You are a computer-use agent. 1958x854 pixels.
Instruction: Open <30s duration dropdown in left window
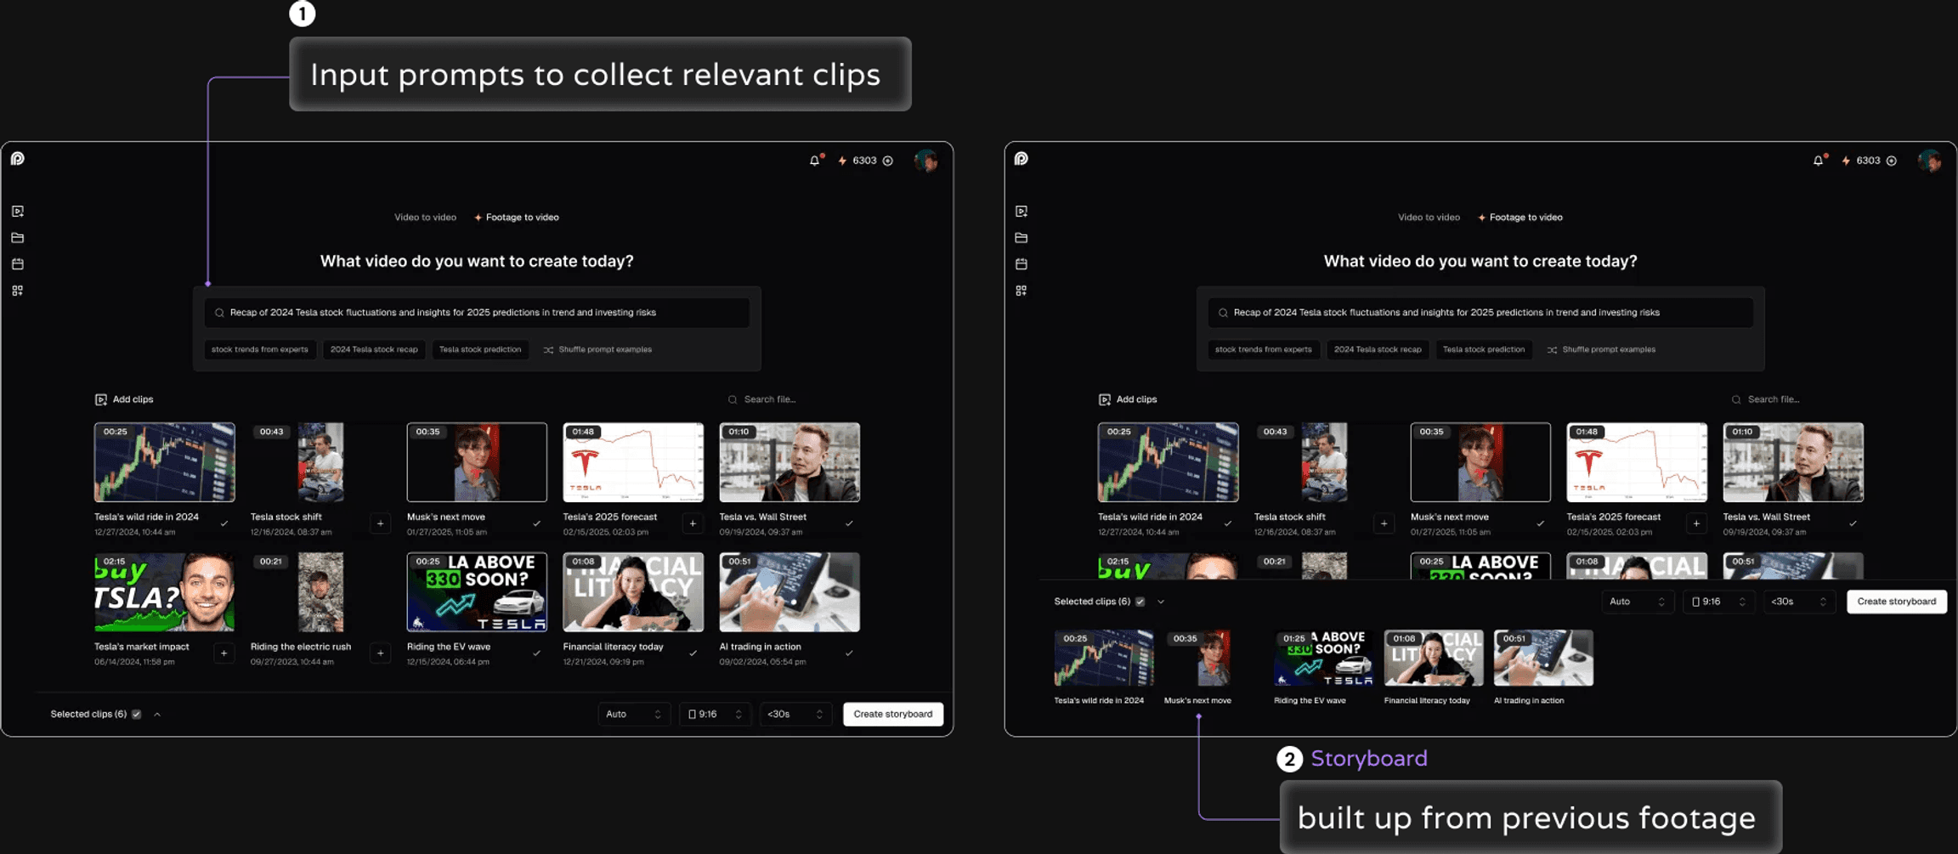pos(795,715)
